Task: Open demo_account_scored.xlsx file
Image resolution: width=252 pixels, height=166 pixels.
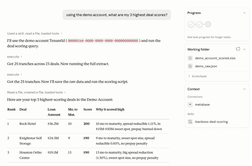Action: click(215, 58)
